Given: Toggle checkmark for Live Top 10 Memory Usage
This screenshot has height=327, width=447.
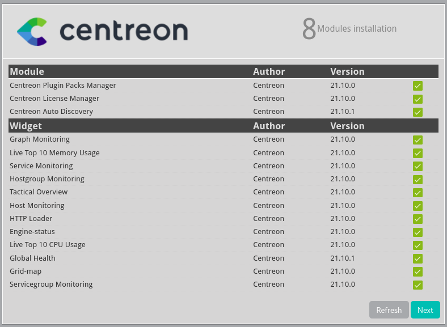Looking at the screenshot, I should point(418,153).
